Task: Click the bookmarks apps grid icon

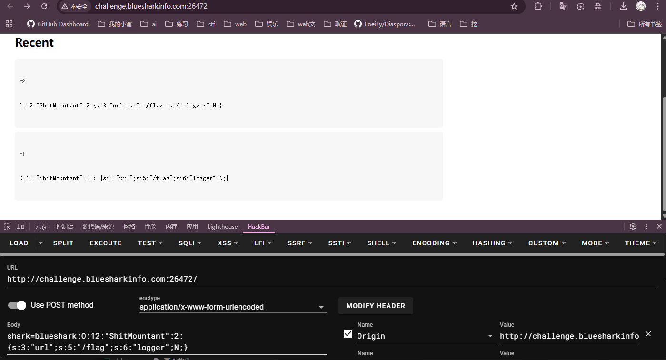Action: point(9,24)
